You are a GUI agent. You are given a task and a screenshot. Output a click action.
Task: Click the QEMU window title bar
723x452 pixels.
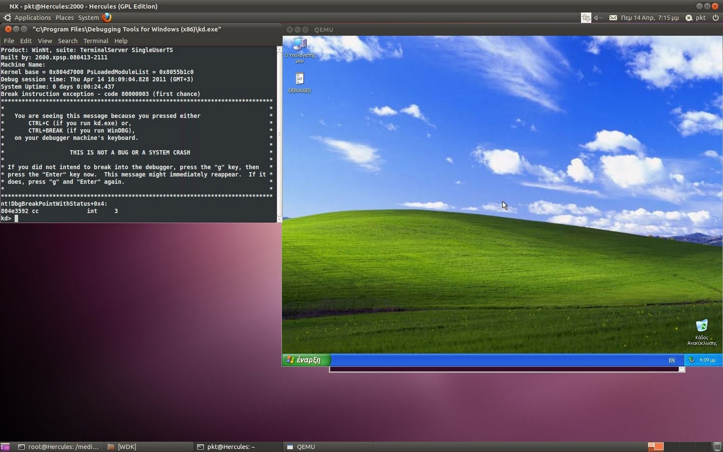tap(502, 29)
